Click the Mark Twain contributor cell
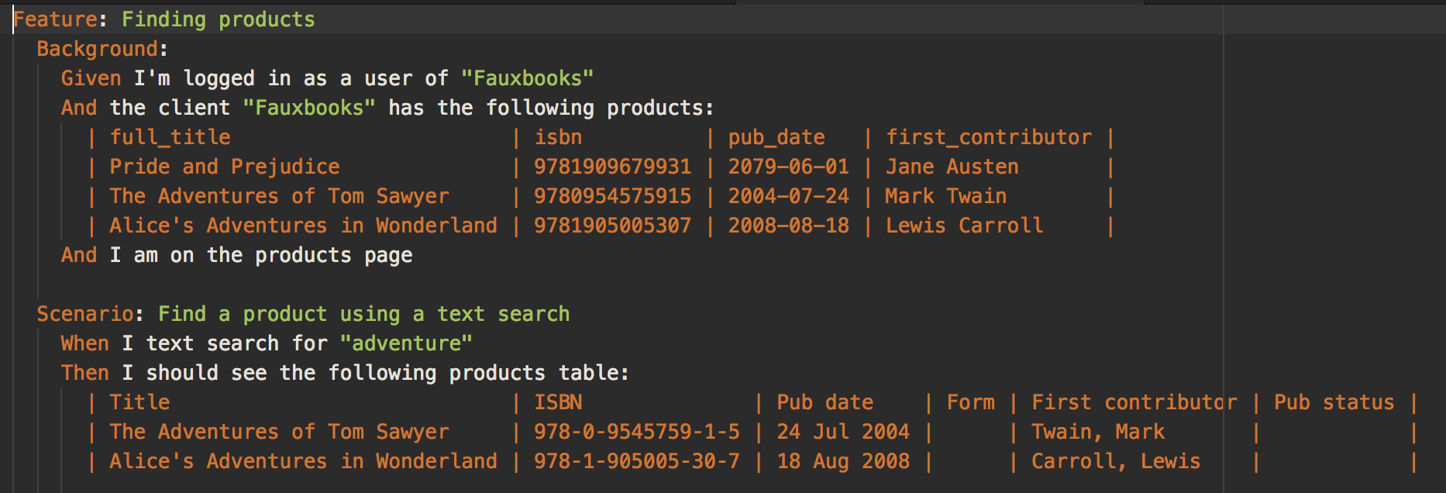1446x493 pixels. click(945, 196)
